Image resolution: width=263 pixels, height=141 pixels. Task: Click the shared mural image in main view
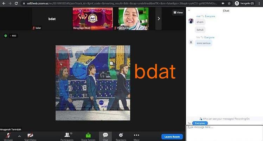click(x=93, y=83)
